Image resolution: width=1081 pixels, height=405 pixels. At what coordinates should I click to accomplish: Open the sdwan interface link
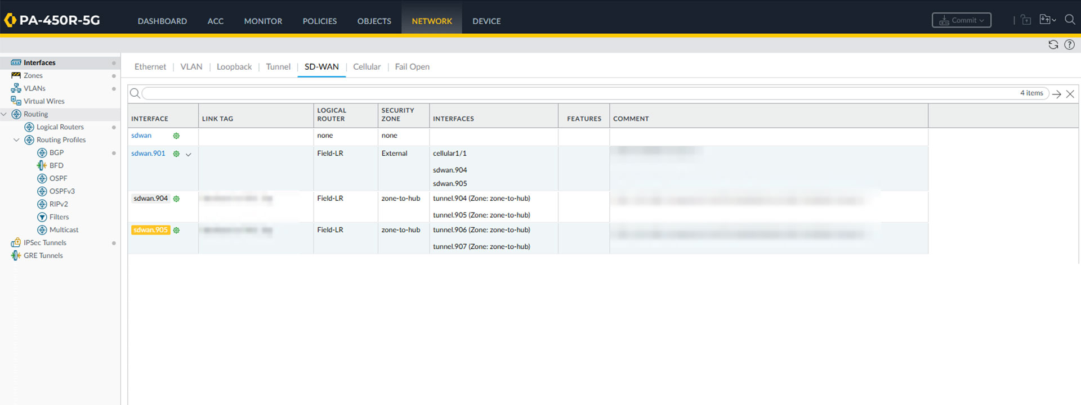pos(141,136)
